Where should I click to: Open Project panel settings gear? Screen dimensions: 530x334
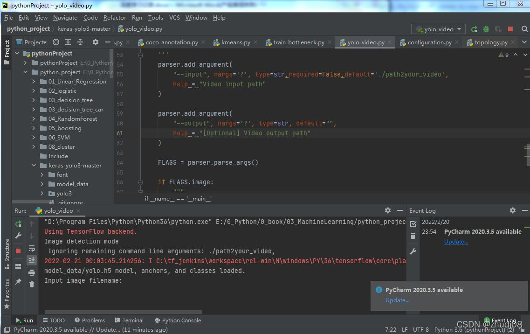click(96, 42)
